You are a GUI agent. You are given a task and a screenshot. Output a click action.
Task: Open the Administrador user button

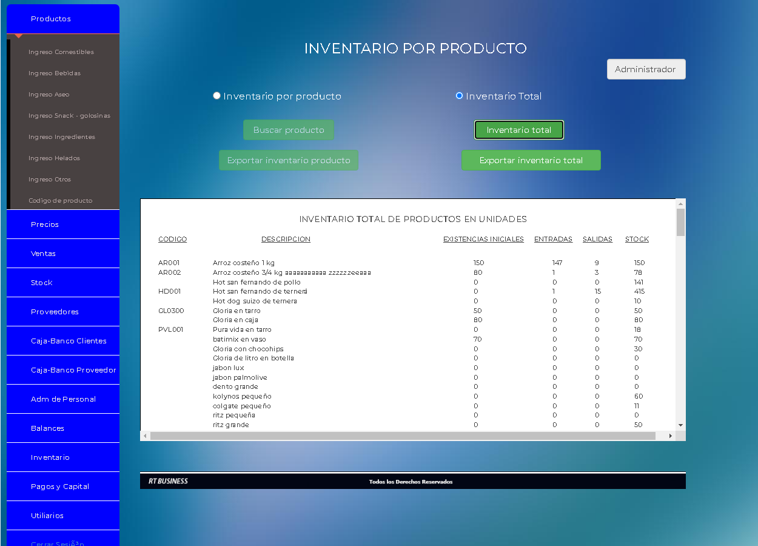click(646, 69)
